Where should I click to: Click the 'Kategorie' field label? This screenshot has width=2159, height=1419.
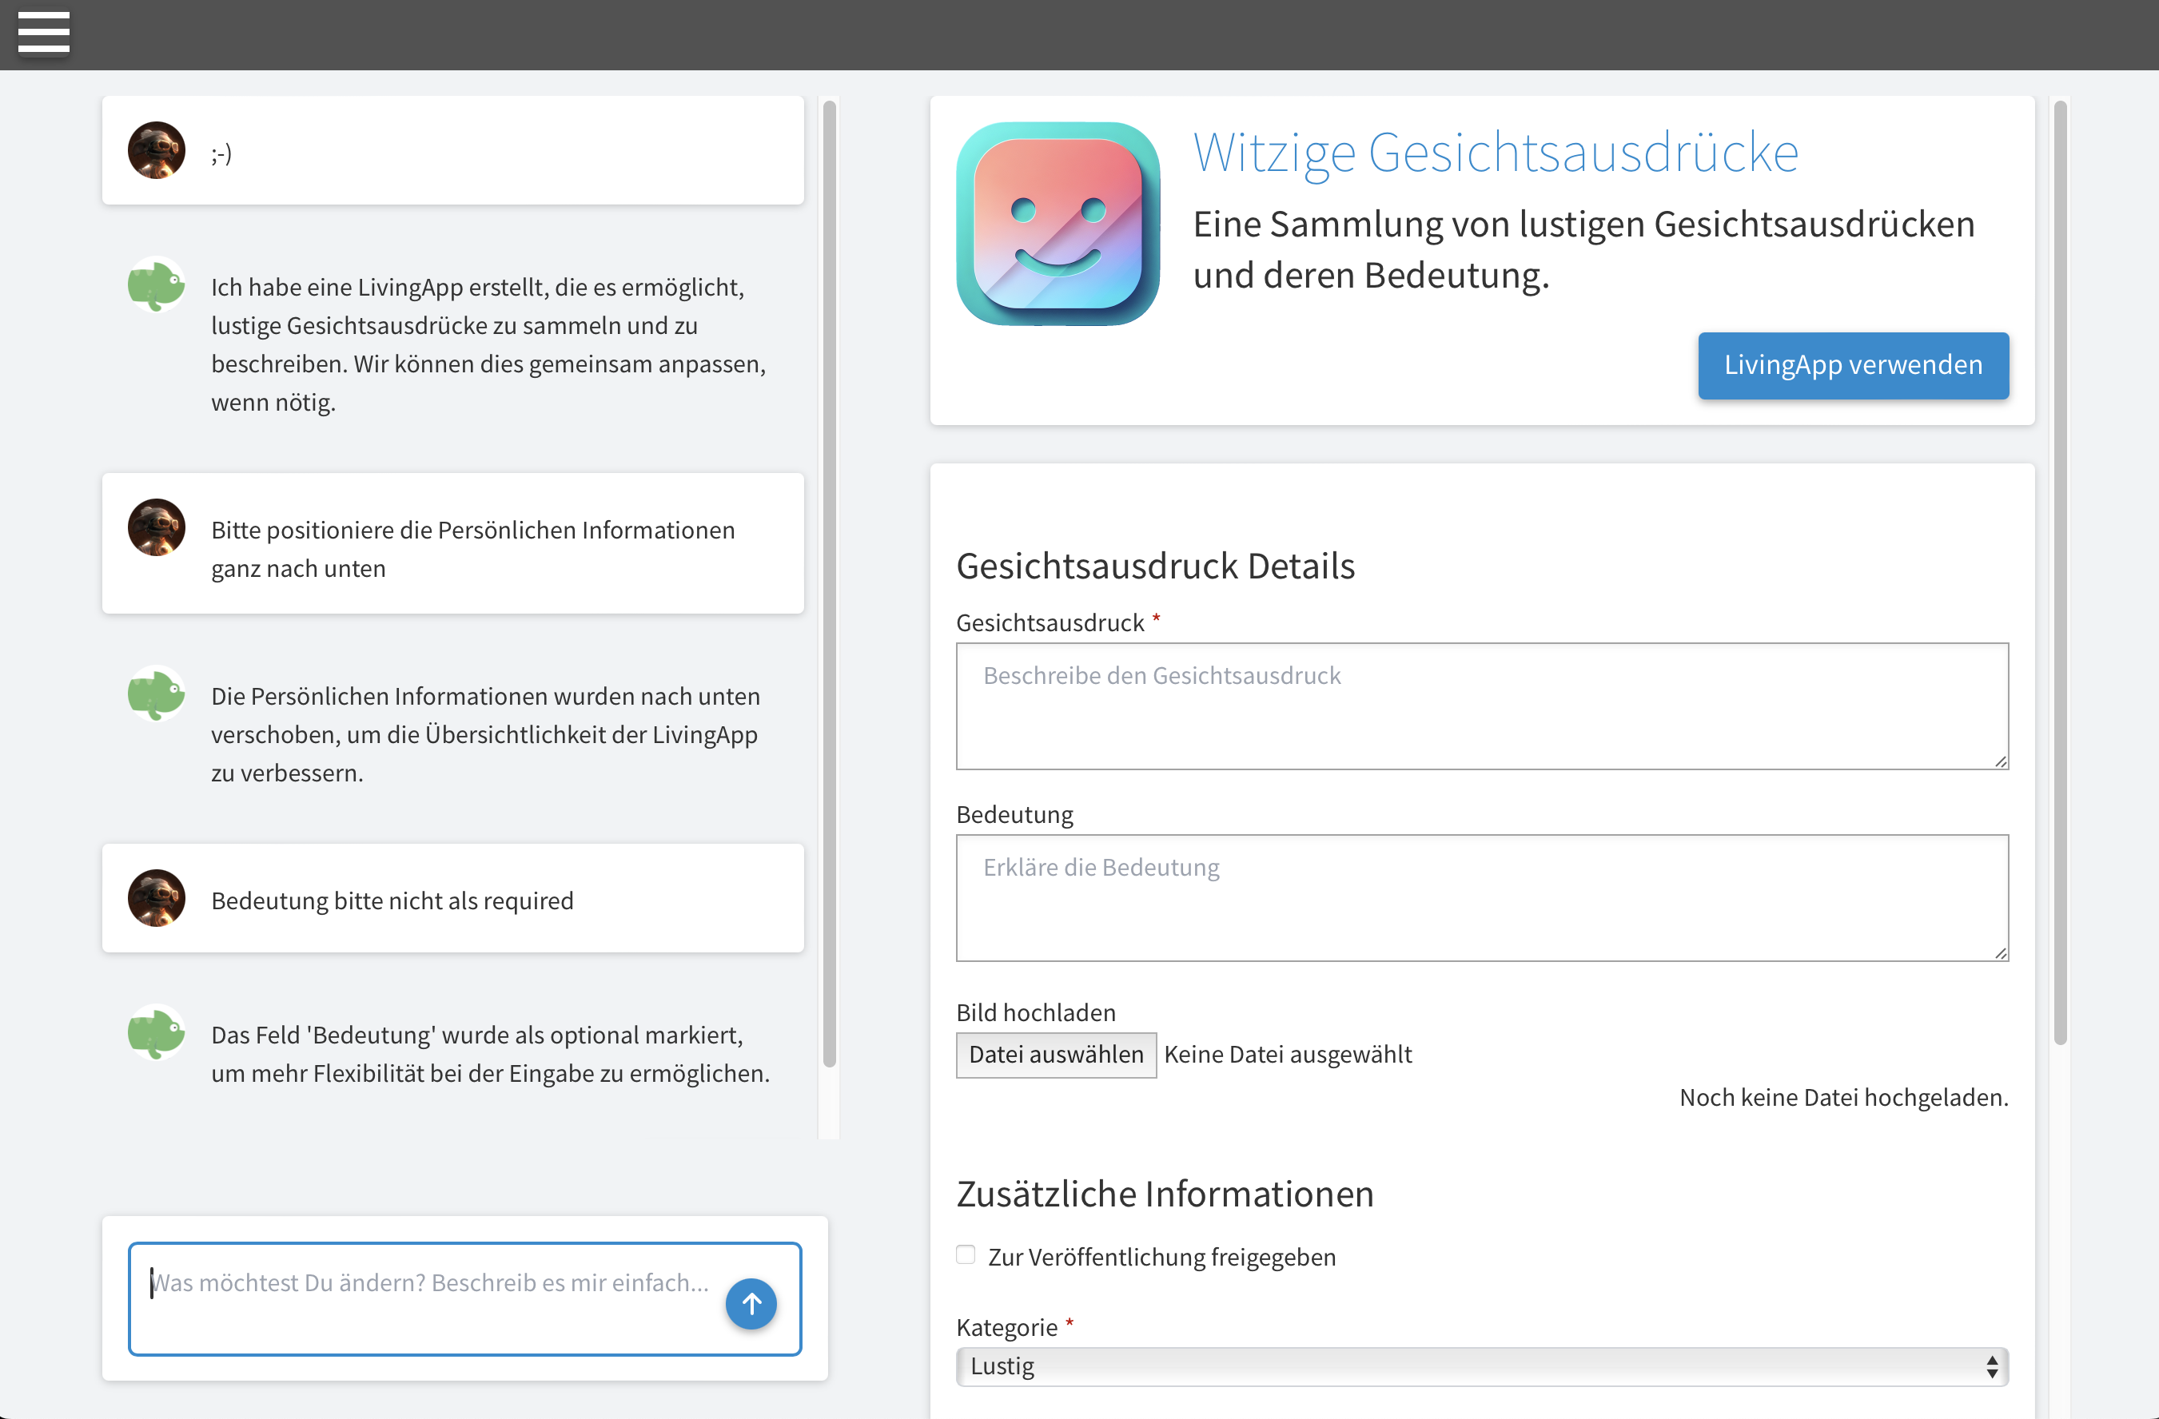1007,1327
